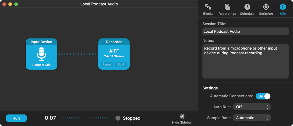
Task: Open the Sample Rate dropdown
Action: click(252, 118)
